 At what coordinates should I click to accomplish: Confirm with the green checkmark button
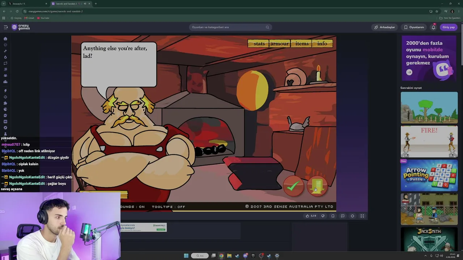(293, 186)
